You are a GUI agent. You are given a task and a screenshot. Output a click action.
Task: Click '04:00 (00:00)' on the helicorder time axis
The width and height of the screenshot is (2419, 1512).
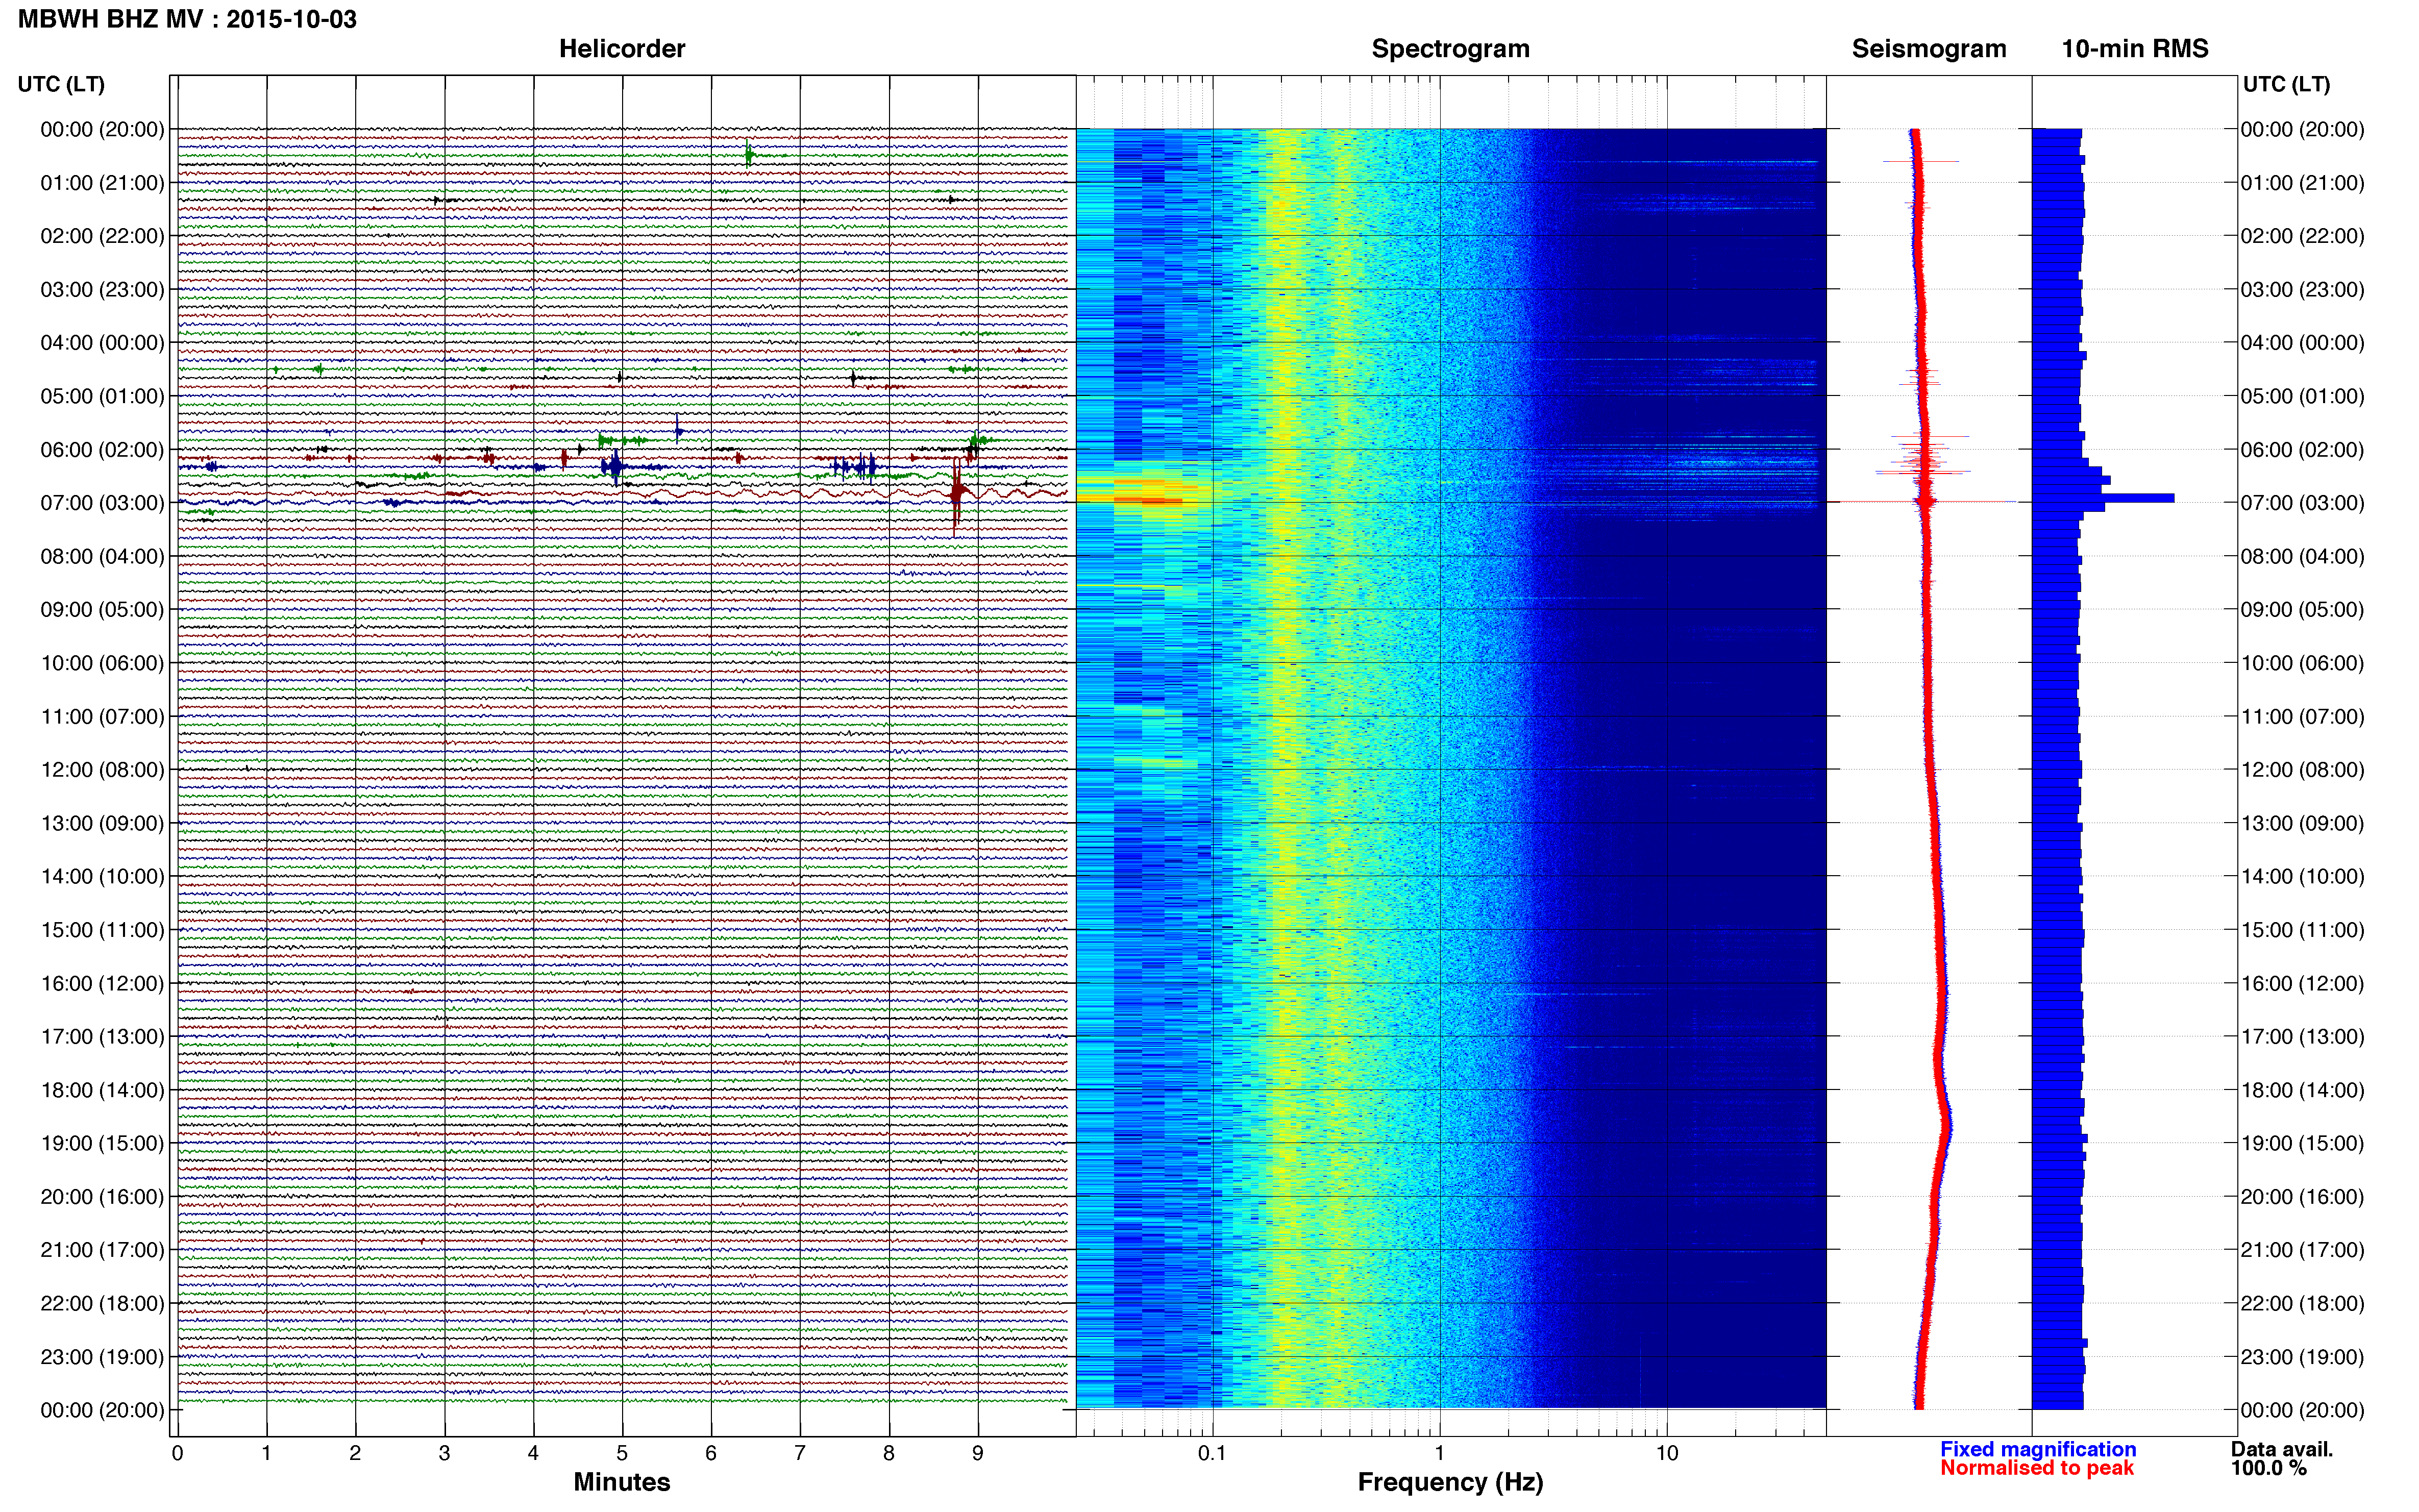point(102,343)
